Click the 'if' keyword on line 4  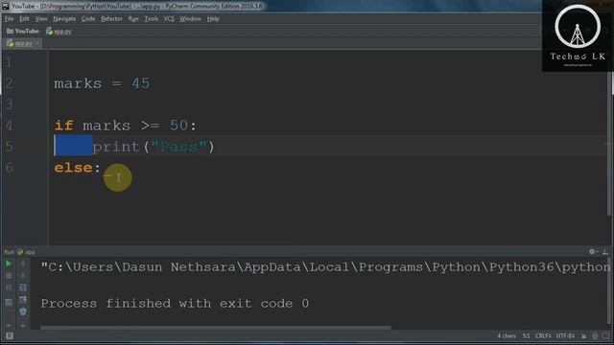tap(64, 126)
